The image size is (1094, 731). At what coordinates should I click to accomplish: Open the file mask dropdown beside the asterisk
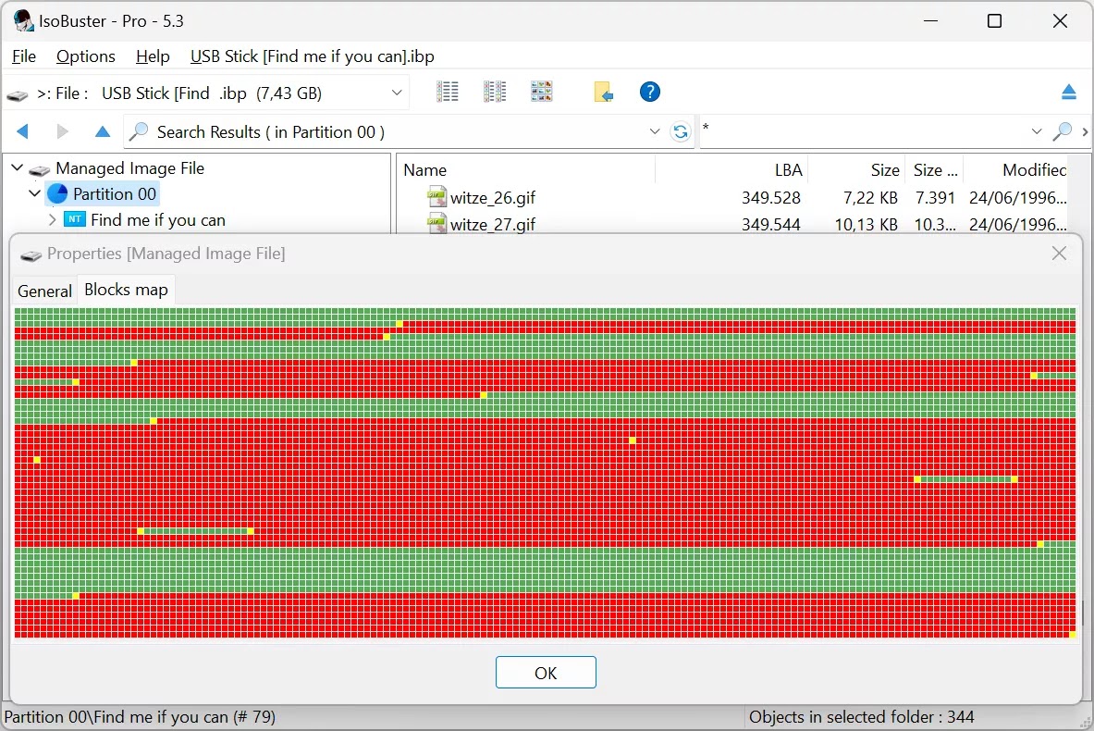tap(1037, 131)
